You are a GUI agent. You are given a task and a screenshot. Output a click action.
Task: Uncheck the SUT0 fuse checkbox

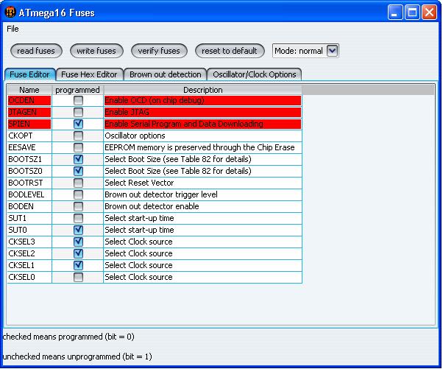point(78,230)
